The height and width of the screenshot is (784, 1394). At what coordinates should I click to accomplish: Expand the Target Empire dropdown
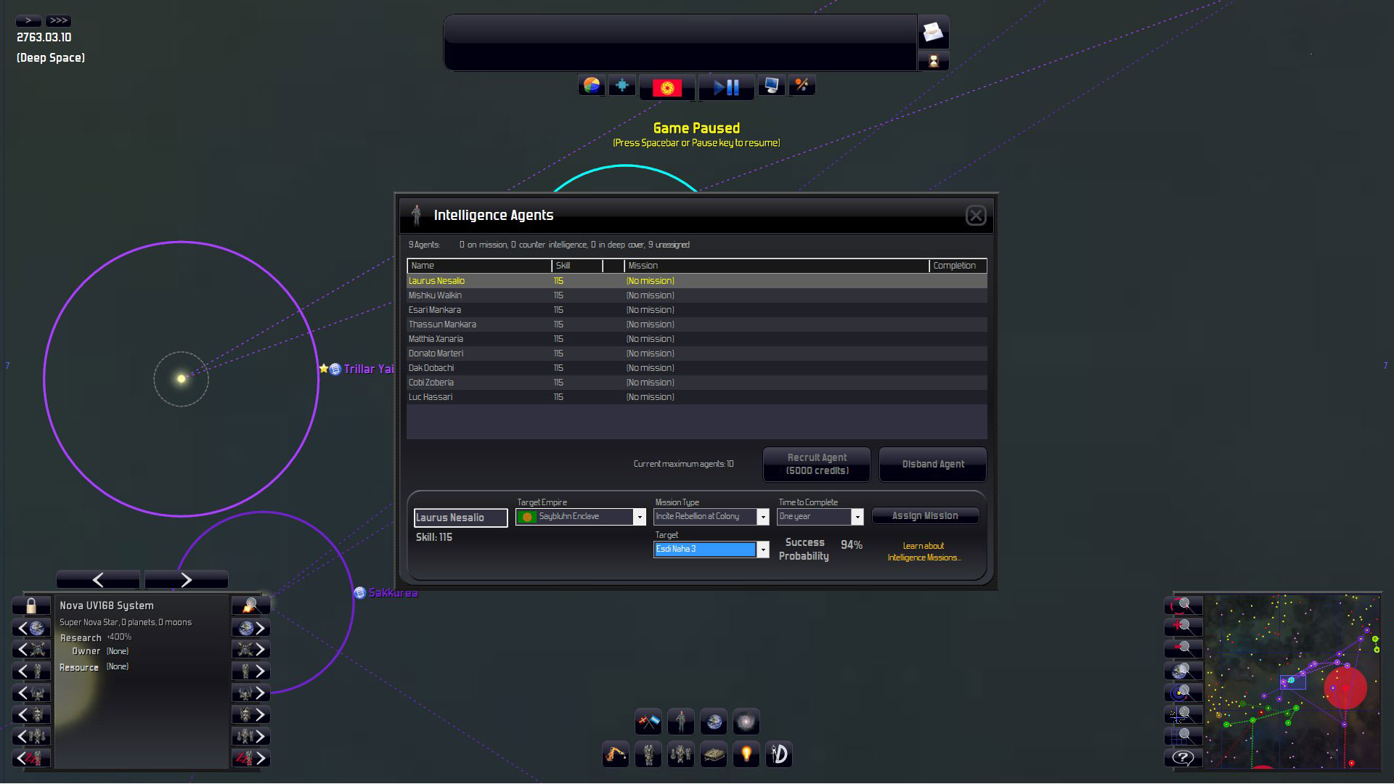click(x=640, y=517)
